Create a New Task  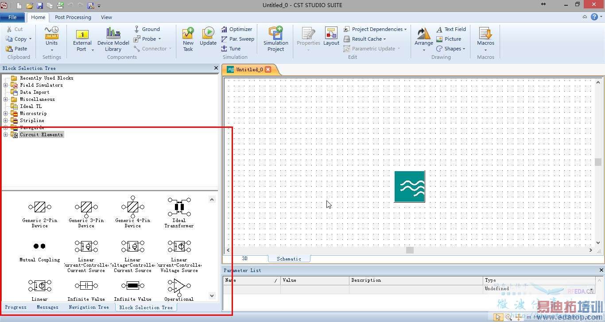coord(188,40)
